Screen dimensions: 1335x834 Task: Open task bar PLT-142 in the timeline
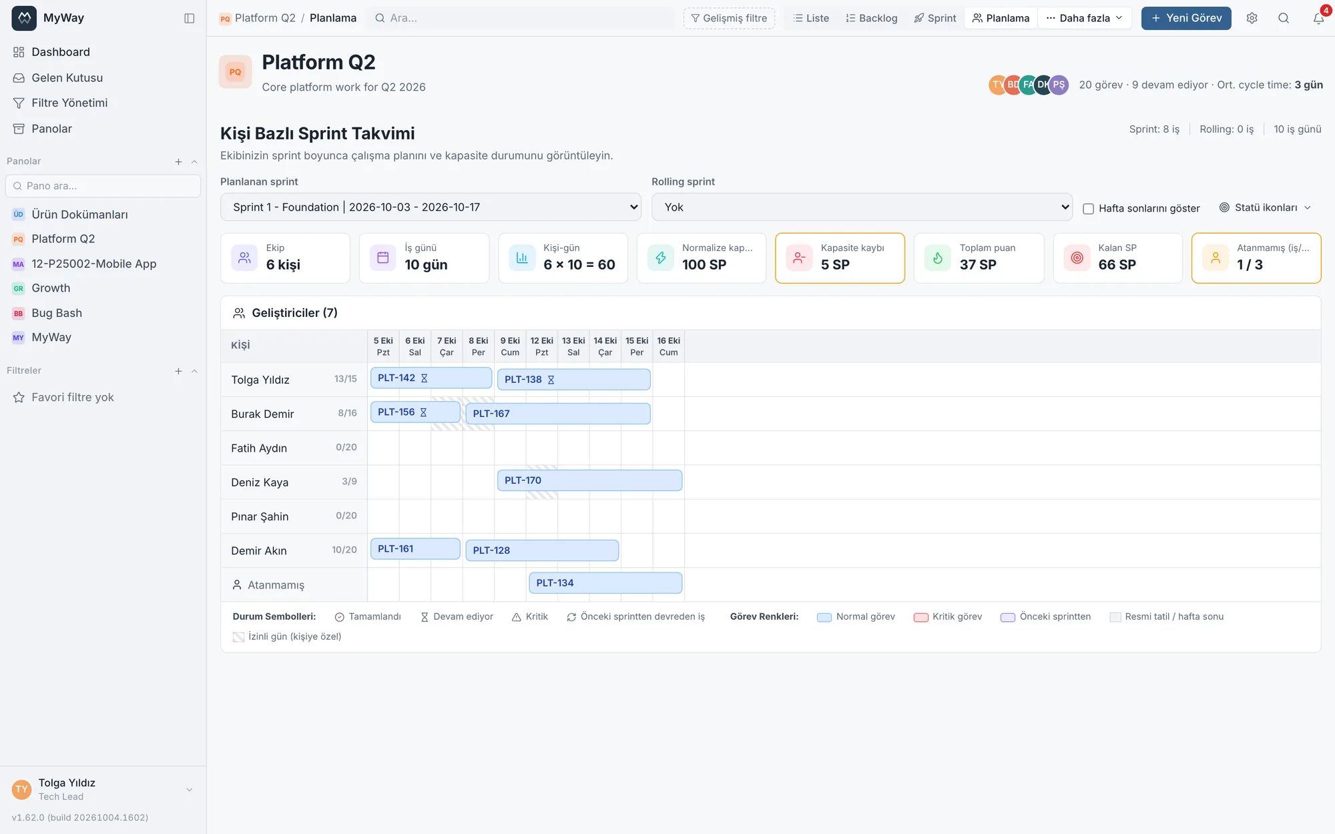tap(431, 378)
